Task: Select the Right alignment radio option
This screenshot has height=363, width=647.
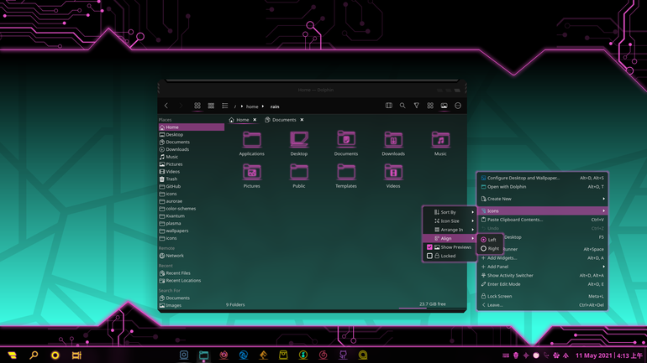Action: coord(489,249)
